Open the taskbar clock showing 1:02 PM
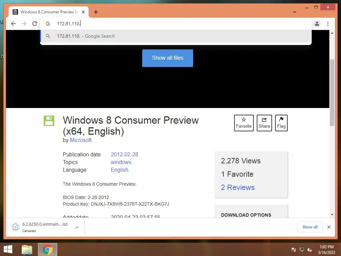Image resolution: width=341 pixels, height=256 pixels. (x=326, y=250)
